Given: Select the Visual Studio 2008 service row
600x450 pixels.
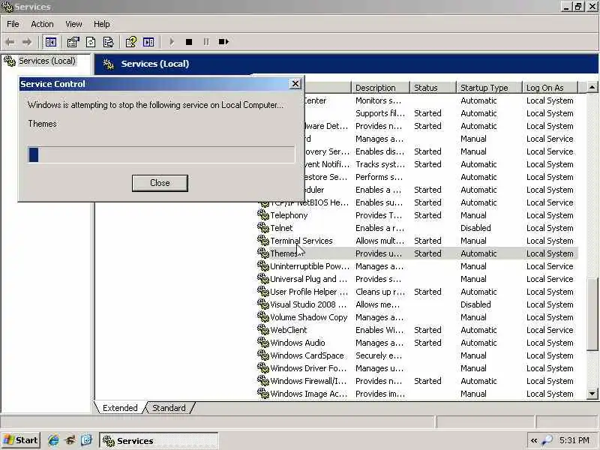Looking at the screenshot, I should (417, 304).
